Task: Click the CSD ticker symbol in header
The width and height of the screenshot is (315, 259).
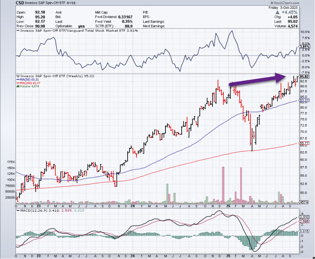Action: click(21, 3)
